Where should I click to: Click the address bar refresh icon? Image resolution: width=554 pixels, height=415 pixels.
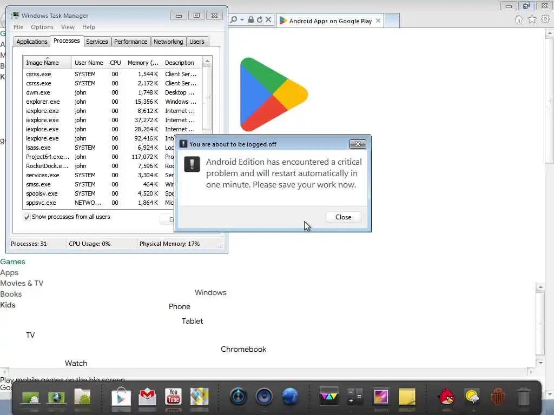(260, 20)
